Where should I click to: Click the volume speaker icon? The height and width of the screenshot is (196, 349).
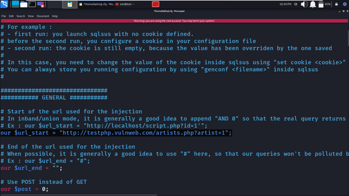[304, 4]
